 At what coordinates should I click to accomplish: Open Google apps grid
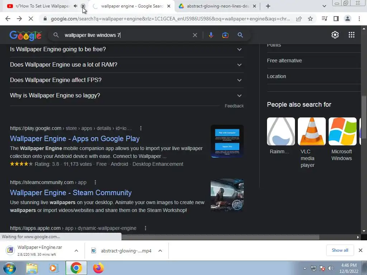coord(351,35)
